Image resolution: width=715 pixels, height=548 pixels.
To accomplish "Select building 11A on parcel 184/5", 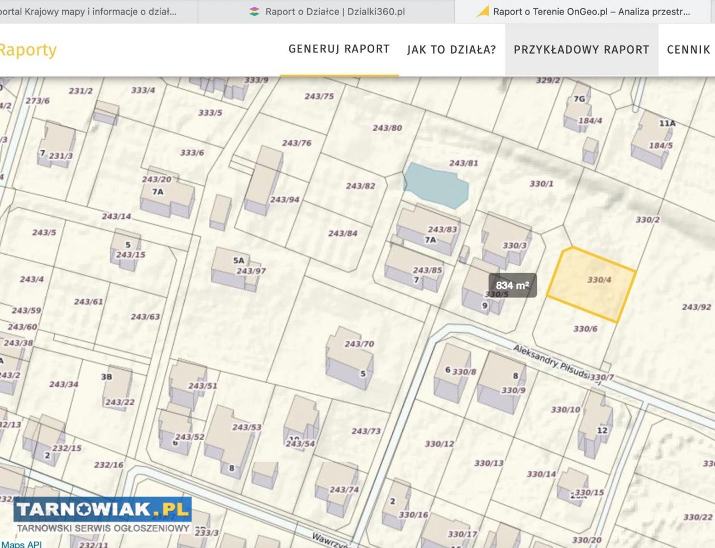I will pyautogui.click(x=652, y=140).
